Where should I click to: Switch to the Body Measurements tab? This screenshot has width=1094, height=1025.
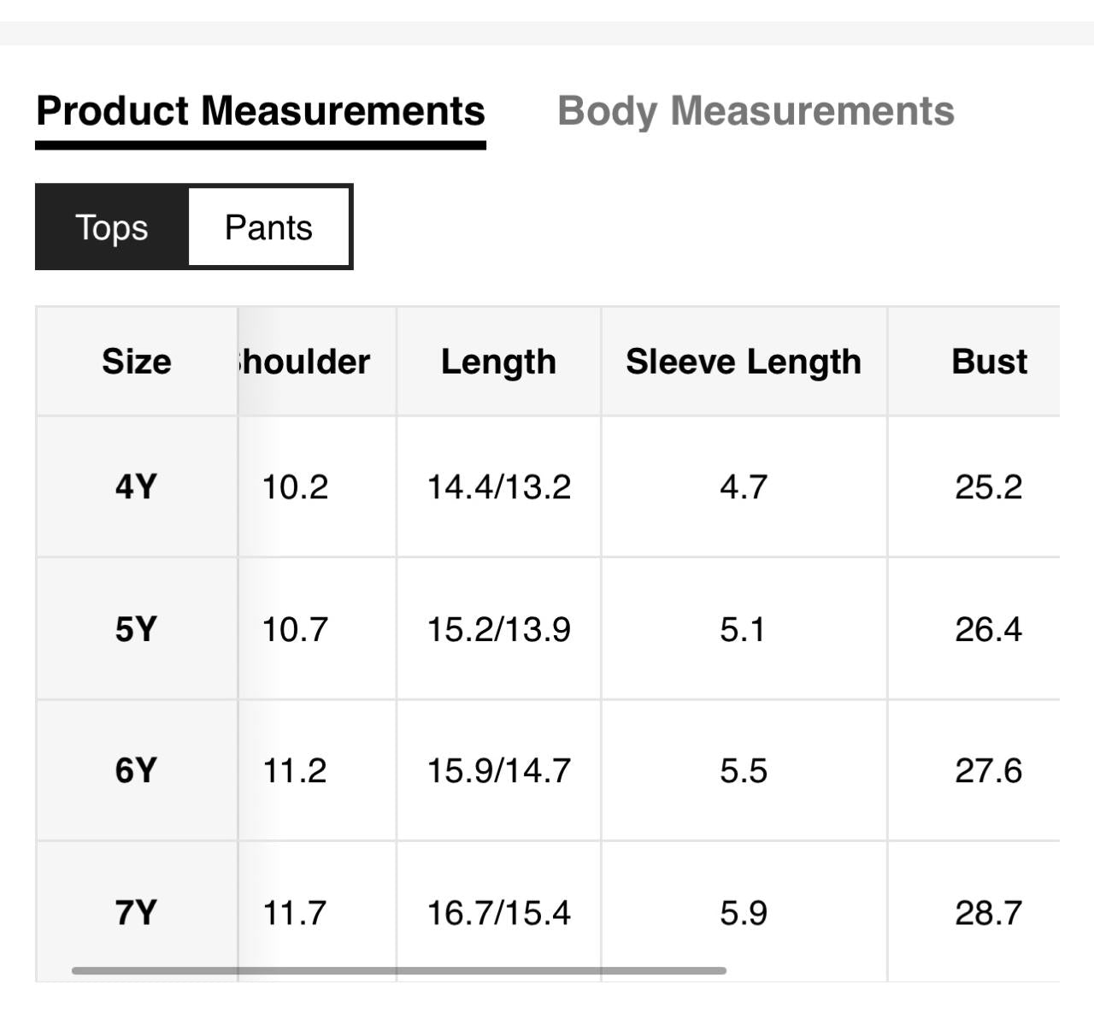click(x=756, y=111)
